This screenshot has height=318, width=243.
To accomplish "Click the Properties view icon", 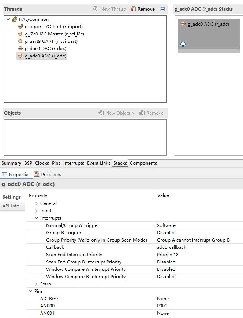I will pyautogui.click(x=4, y=174).
